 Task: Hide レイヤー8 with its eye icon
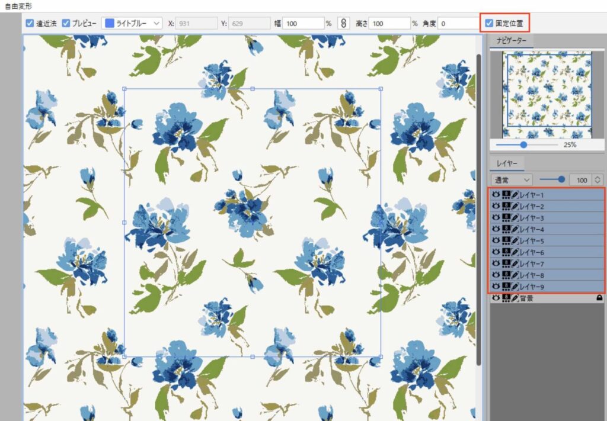click(x=496, y=275)
